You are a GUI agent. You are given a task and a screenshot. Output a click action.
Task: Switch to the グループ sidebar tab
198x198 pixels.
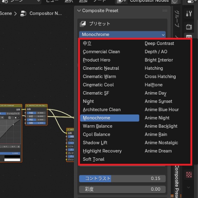[x=177, y=19]
